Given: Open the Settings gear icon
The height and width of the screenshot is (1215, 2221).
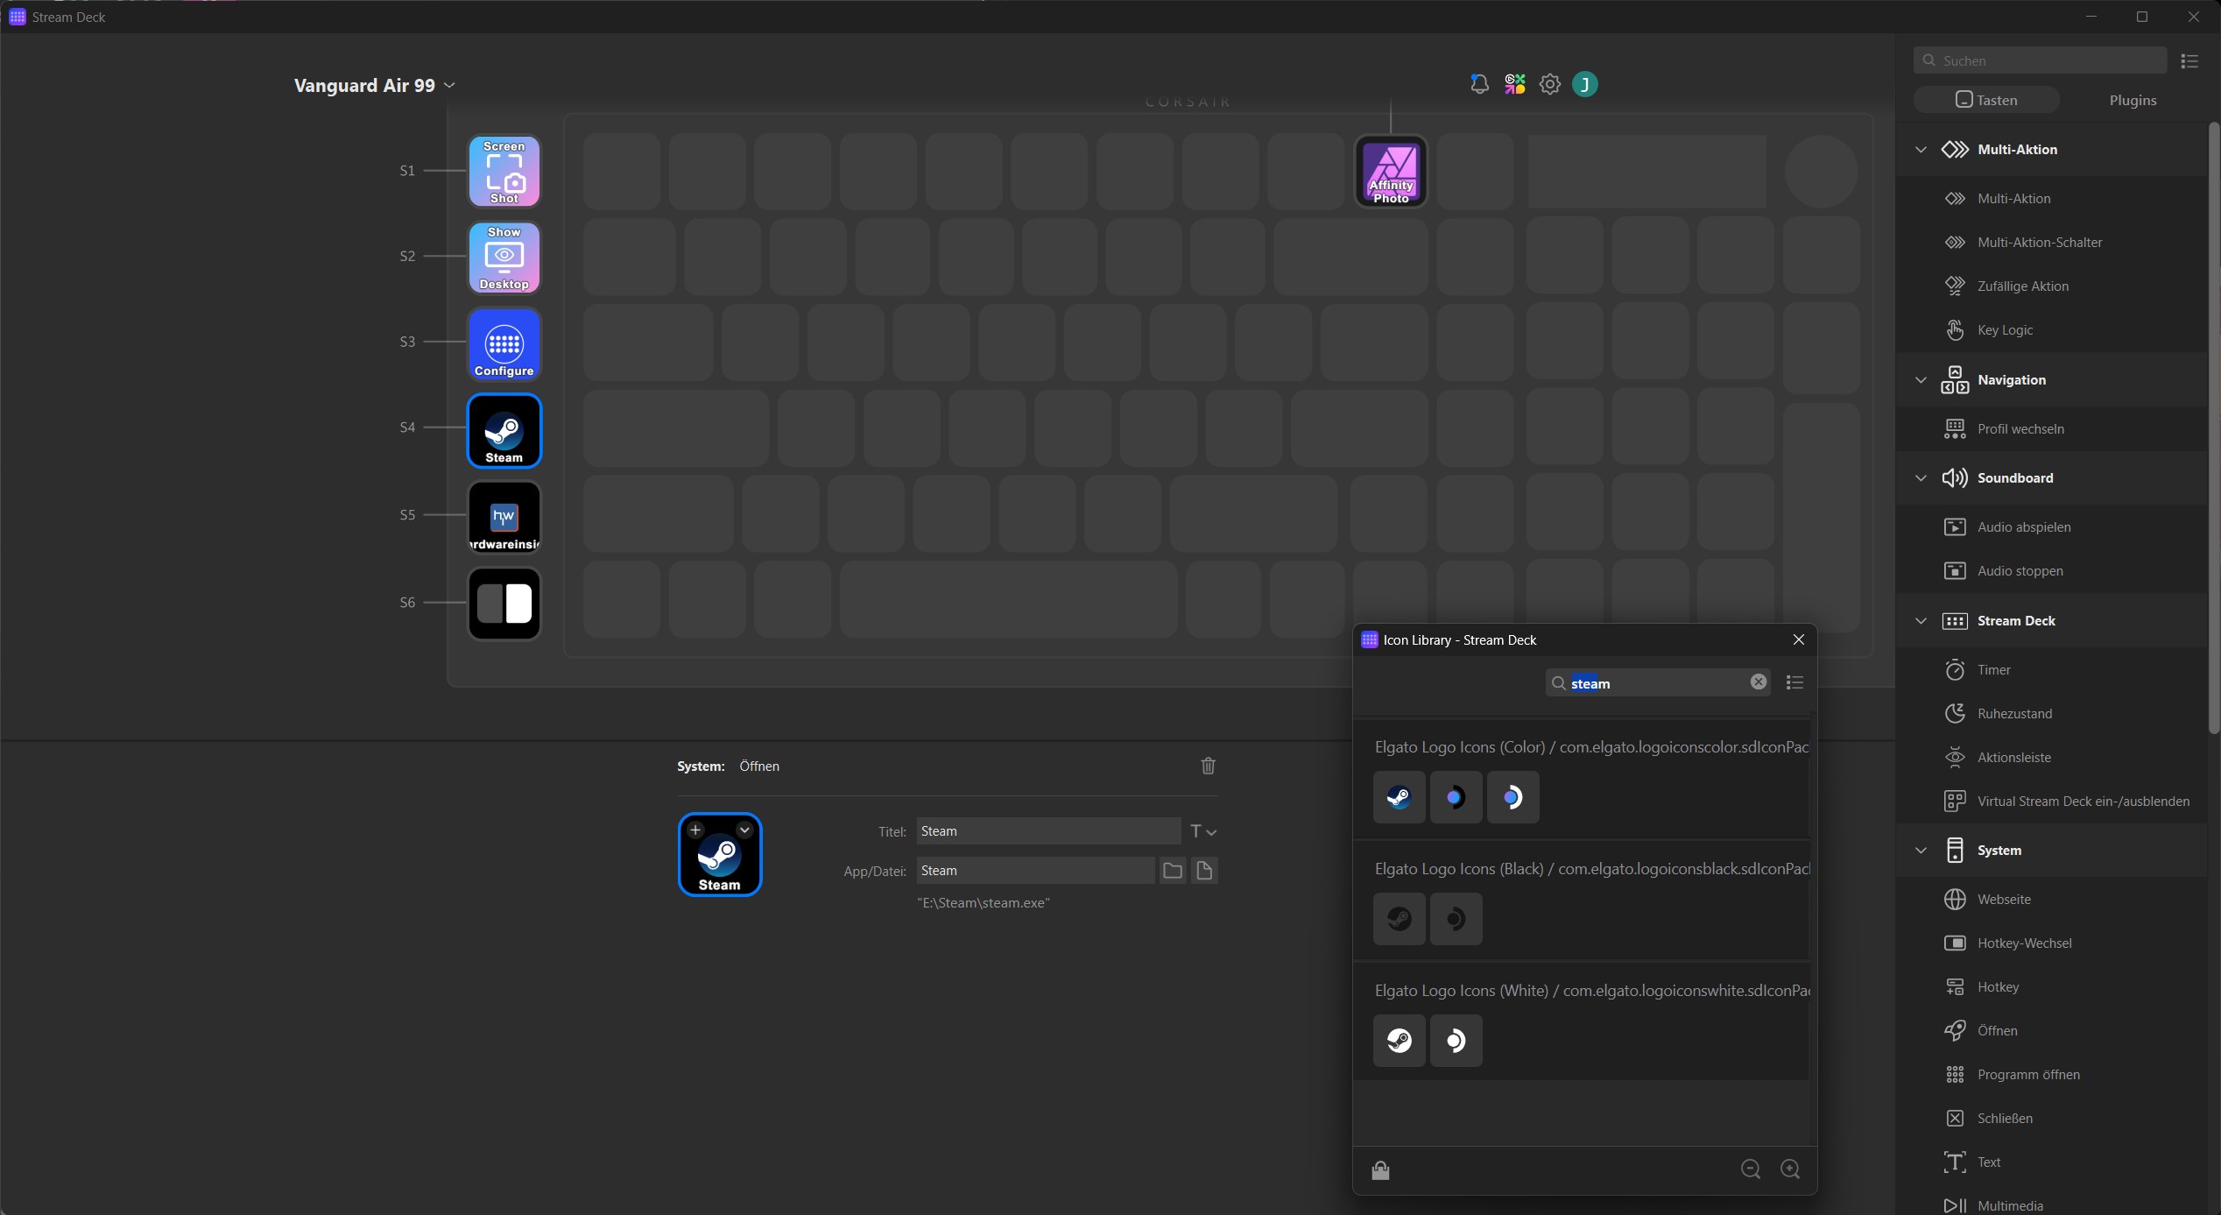Looking at the screenshot, I should click(1549, 84).
